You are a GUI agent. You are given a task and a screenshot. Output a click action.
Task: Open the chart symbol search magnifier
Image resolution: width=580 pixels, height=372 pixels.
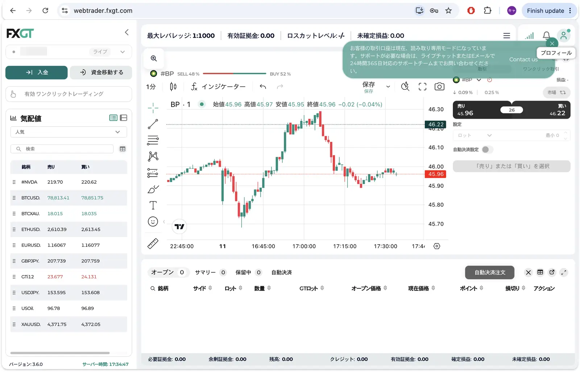[x=154, y=58]
